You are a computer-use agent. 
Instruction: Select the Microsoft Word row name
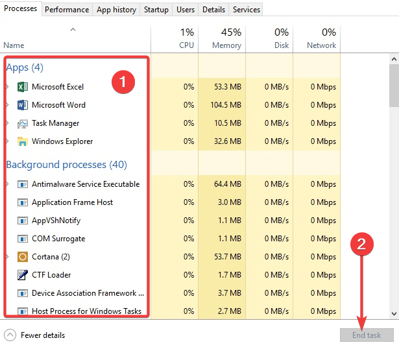(x=59, y=105)
